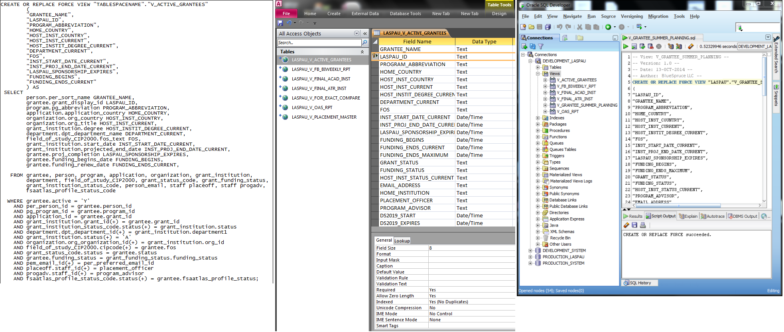The height and width of the screenshot is (332, 784).
Task: Click the Cut scissors icon in SQL Developer
Action: point(579,27)
